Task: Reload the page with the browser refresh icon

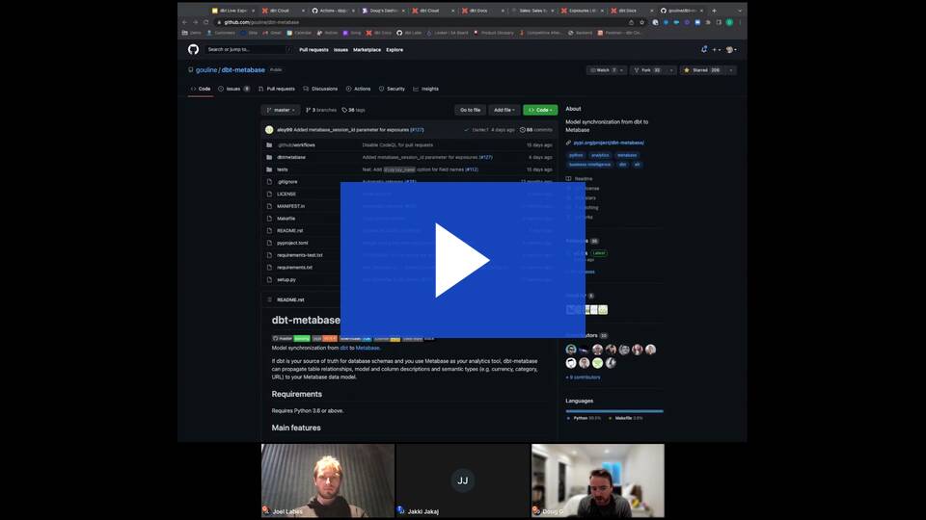Action: coord(206,22)
